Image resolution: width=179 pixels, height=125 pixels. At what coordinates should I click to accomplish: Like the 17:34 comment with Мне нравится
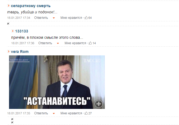(x=71, y=18)
